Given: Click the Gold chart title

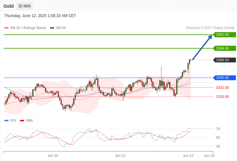Looking at the screenshot, I should point(9,6).
